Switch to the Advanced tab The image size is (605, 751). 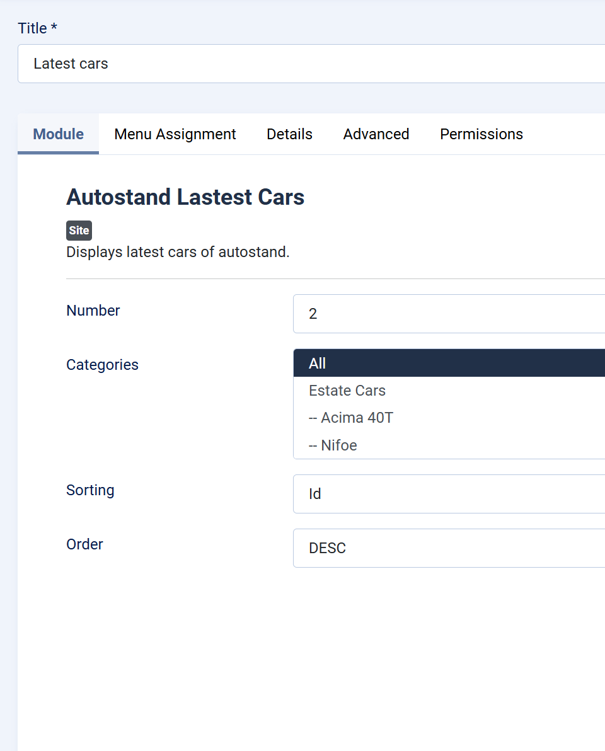376,134
